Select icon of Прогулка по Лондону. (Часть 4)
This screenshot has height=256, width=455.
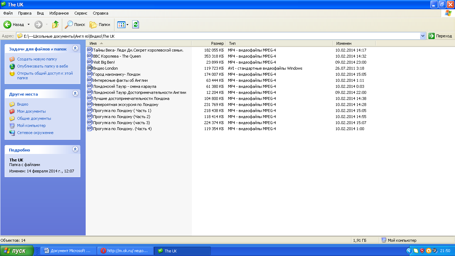click(x=90, y=129)
